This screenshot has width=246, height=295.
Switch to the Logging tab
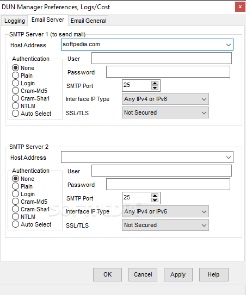(x=15, y=21)
